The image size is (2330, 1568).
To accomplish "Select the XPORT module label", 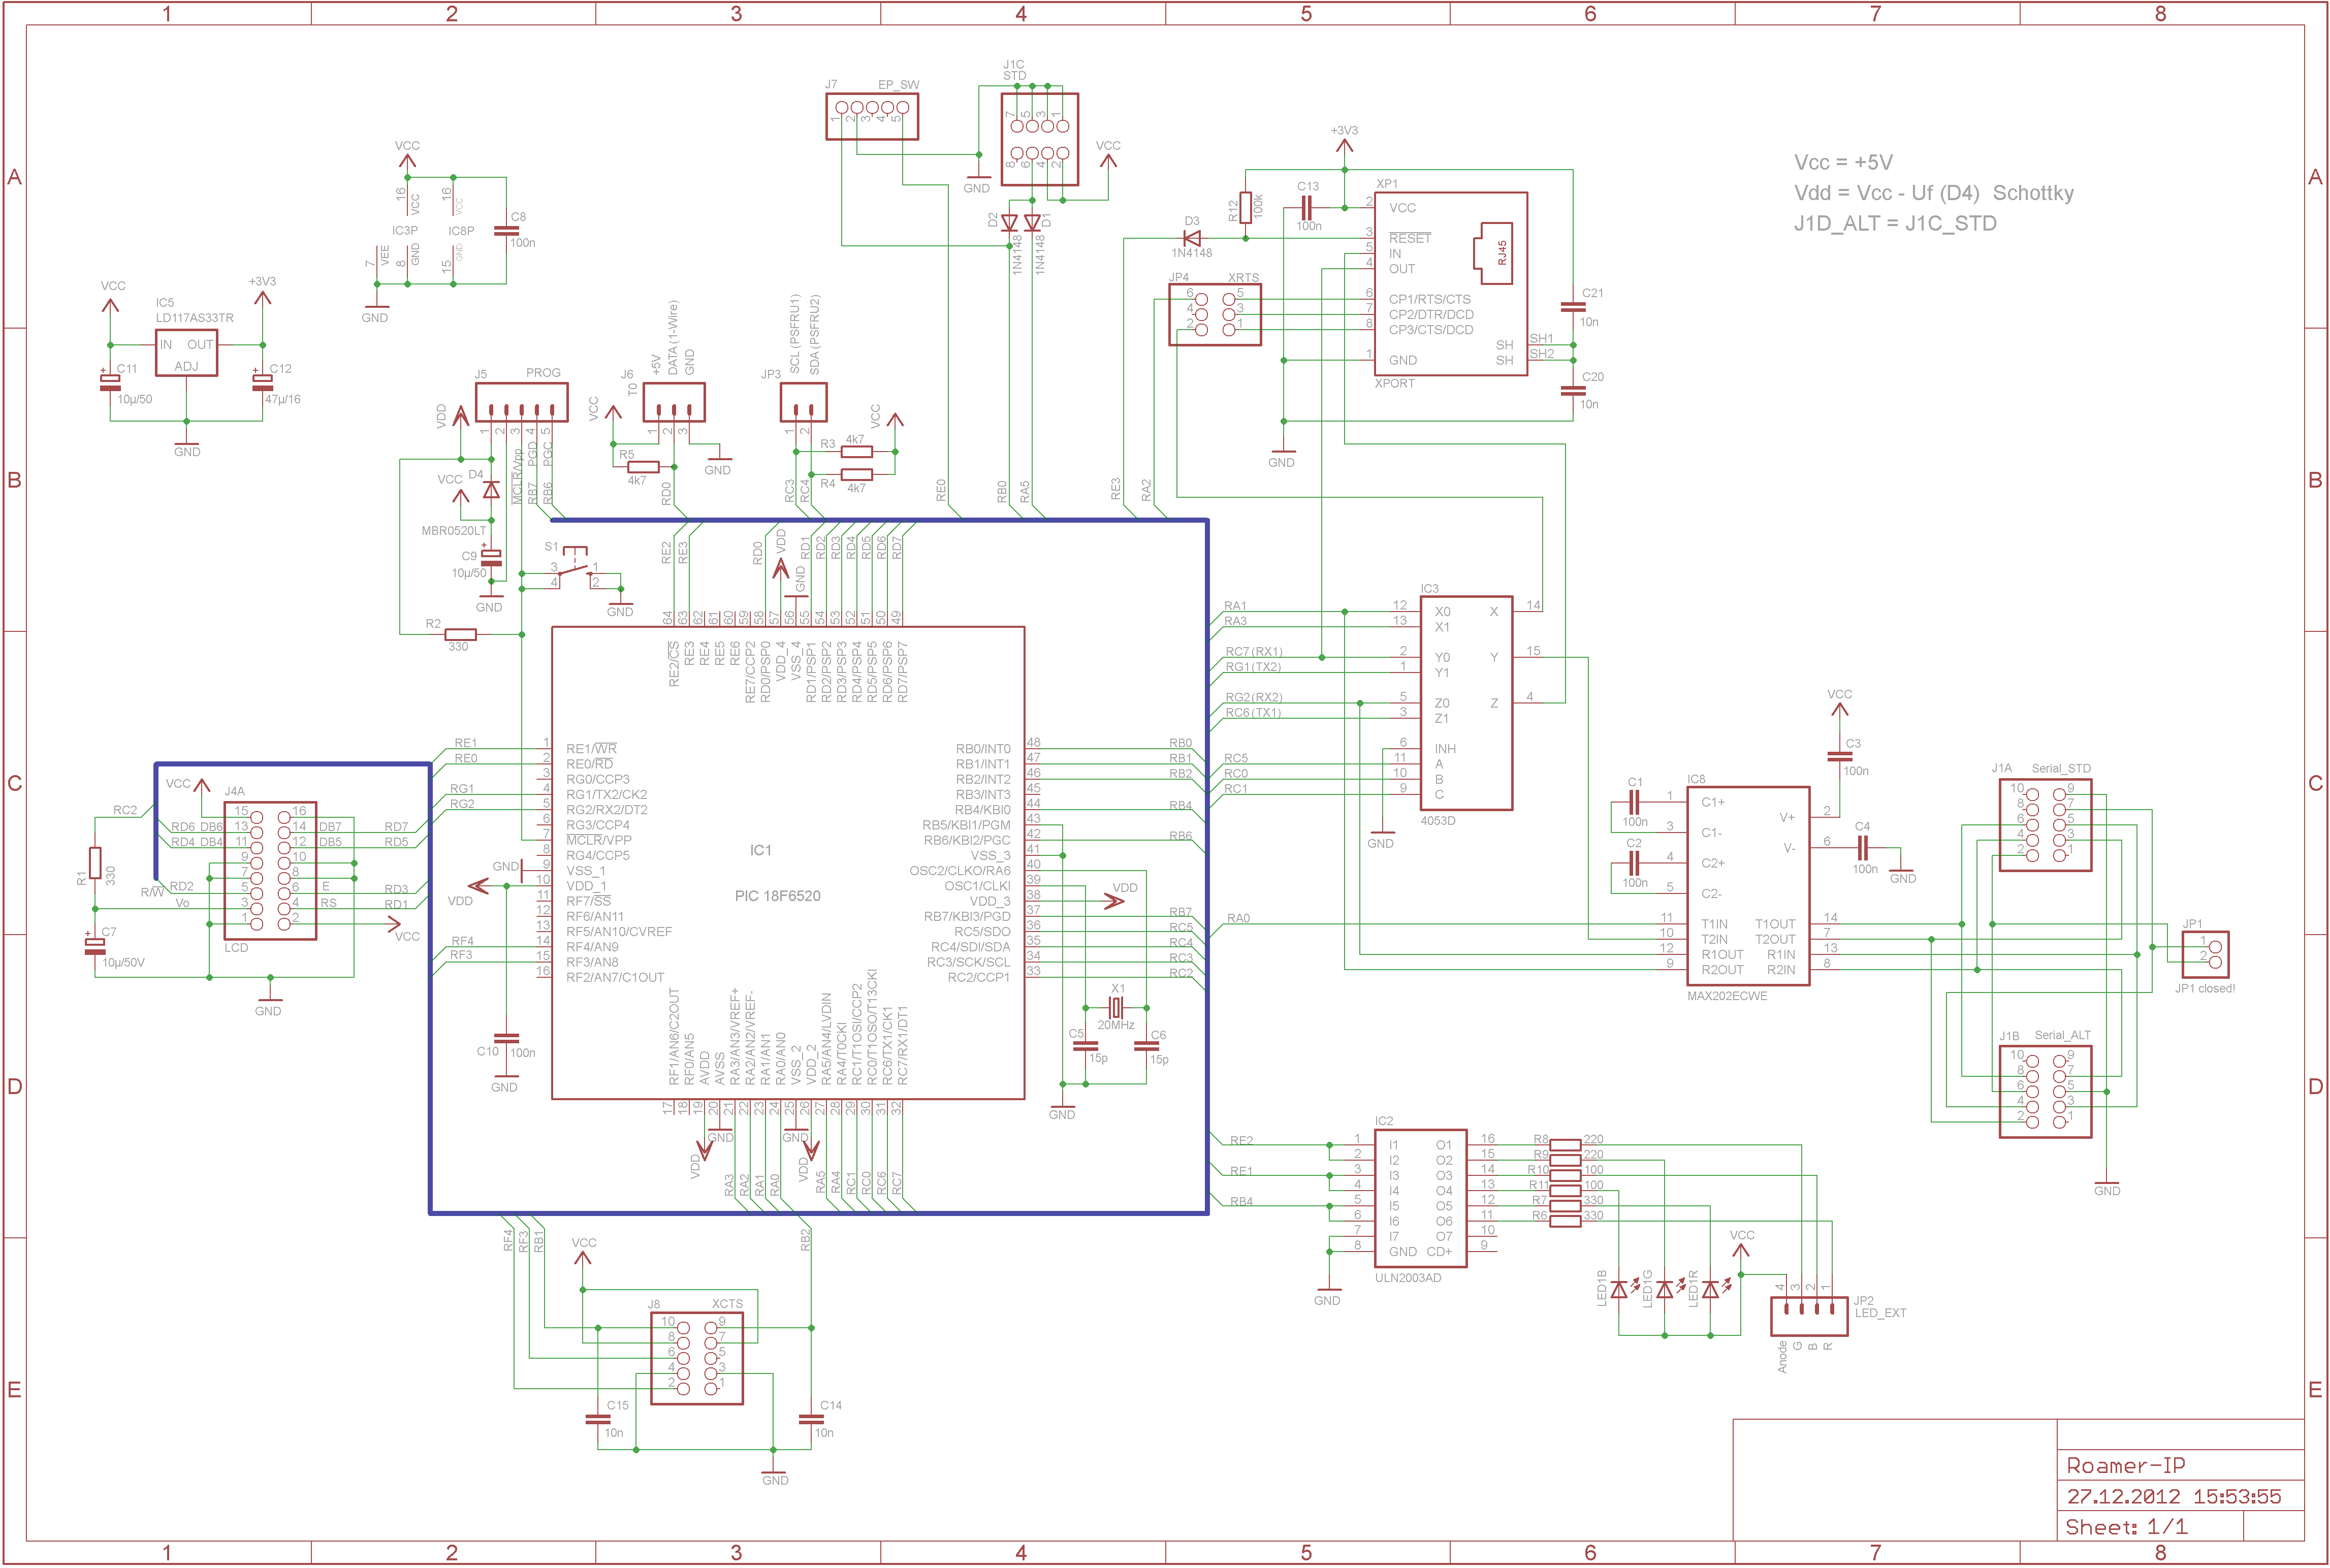I will 1394,384.
